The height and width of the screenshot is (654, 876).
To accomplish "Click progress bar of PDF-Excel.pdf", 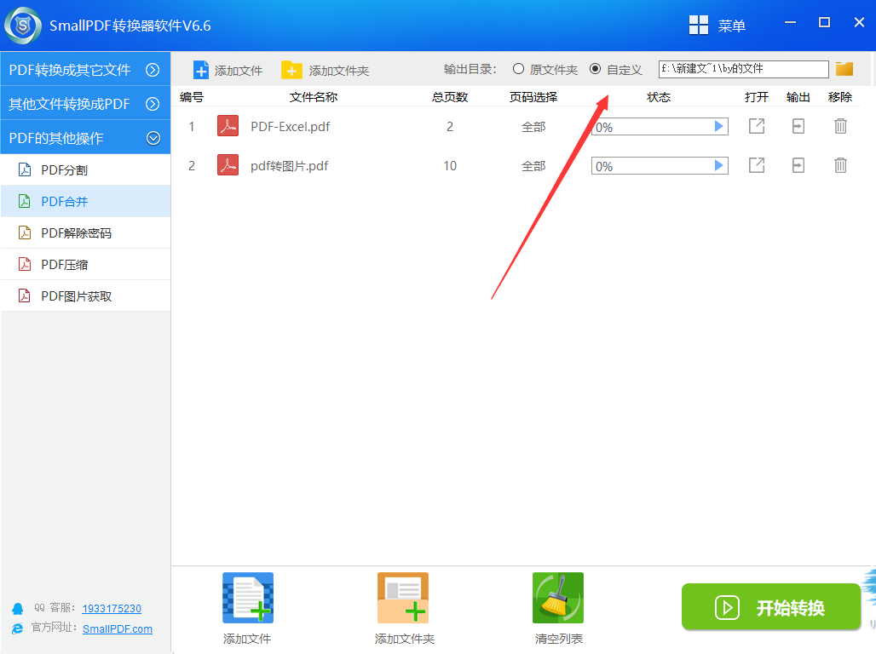I will click(660, 127).
